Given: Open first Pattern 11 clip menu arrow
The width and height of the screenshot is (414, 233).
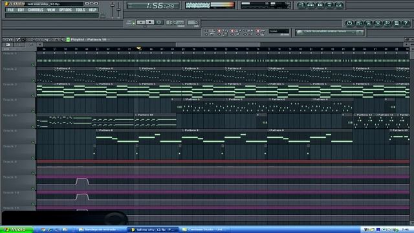Looking at the screenshot, I should [x=355, y=115].
